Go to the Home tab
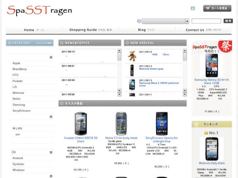238x178 pixels. click(x=34, y=30)
